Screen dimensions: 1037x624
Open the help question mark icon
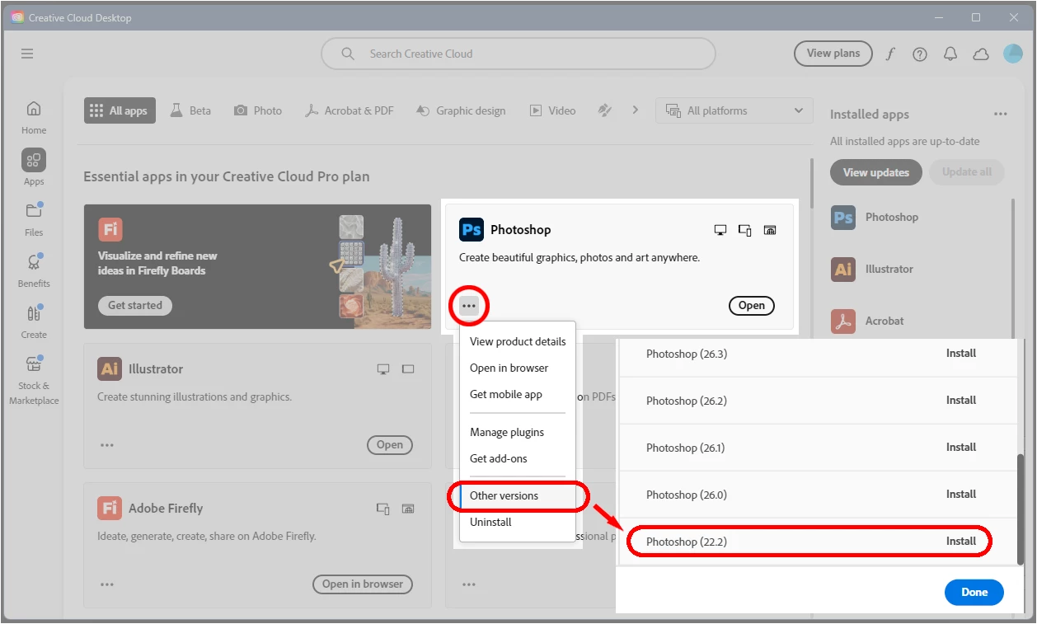point(920,54)
